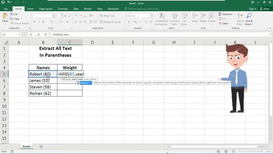Open the font size dropdown

coord(61,16)
